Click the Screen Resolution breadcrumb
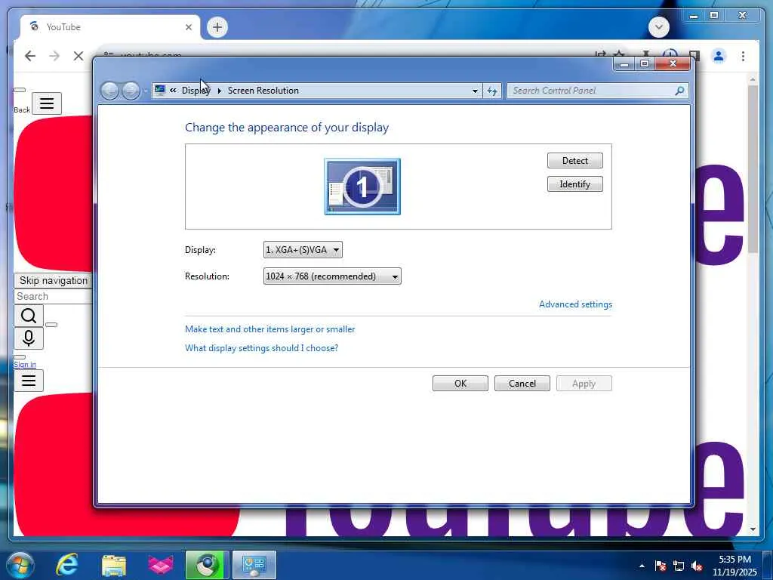Viewport: 773px width, 580px height. 263,91
